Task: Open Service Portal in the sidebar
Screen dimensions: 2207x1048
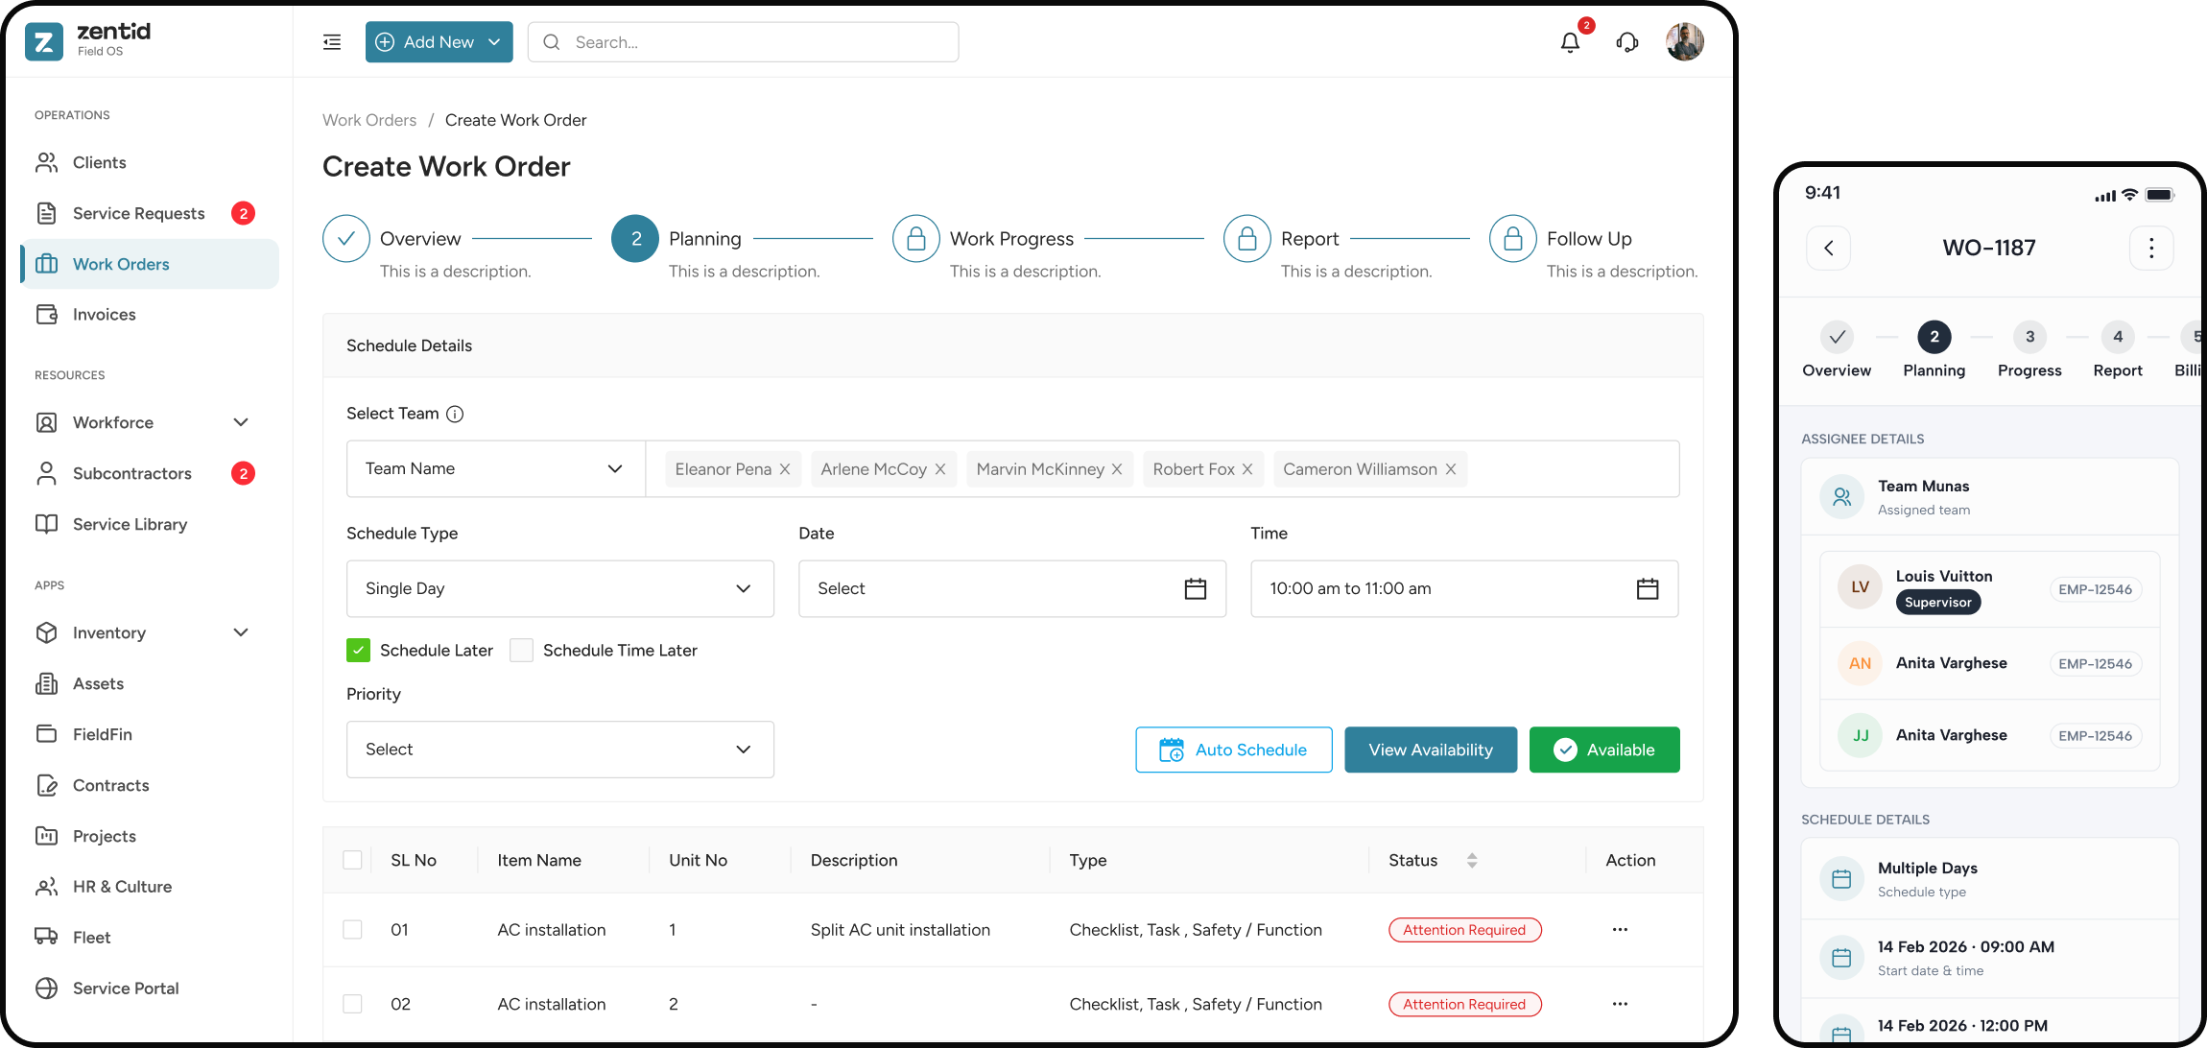Action: [149, 988]
